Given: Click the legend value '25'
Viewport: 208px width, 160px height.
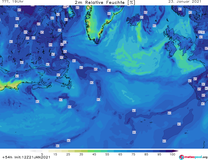Looking at the screenshot, I should coord(68,154).
